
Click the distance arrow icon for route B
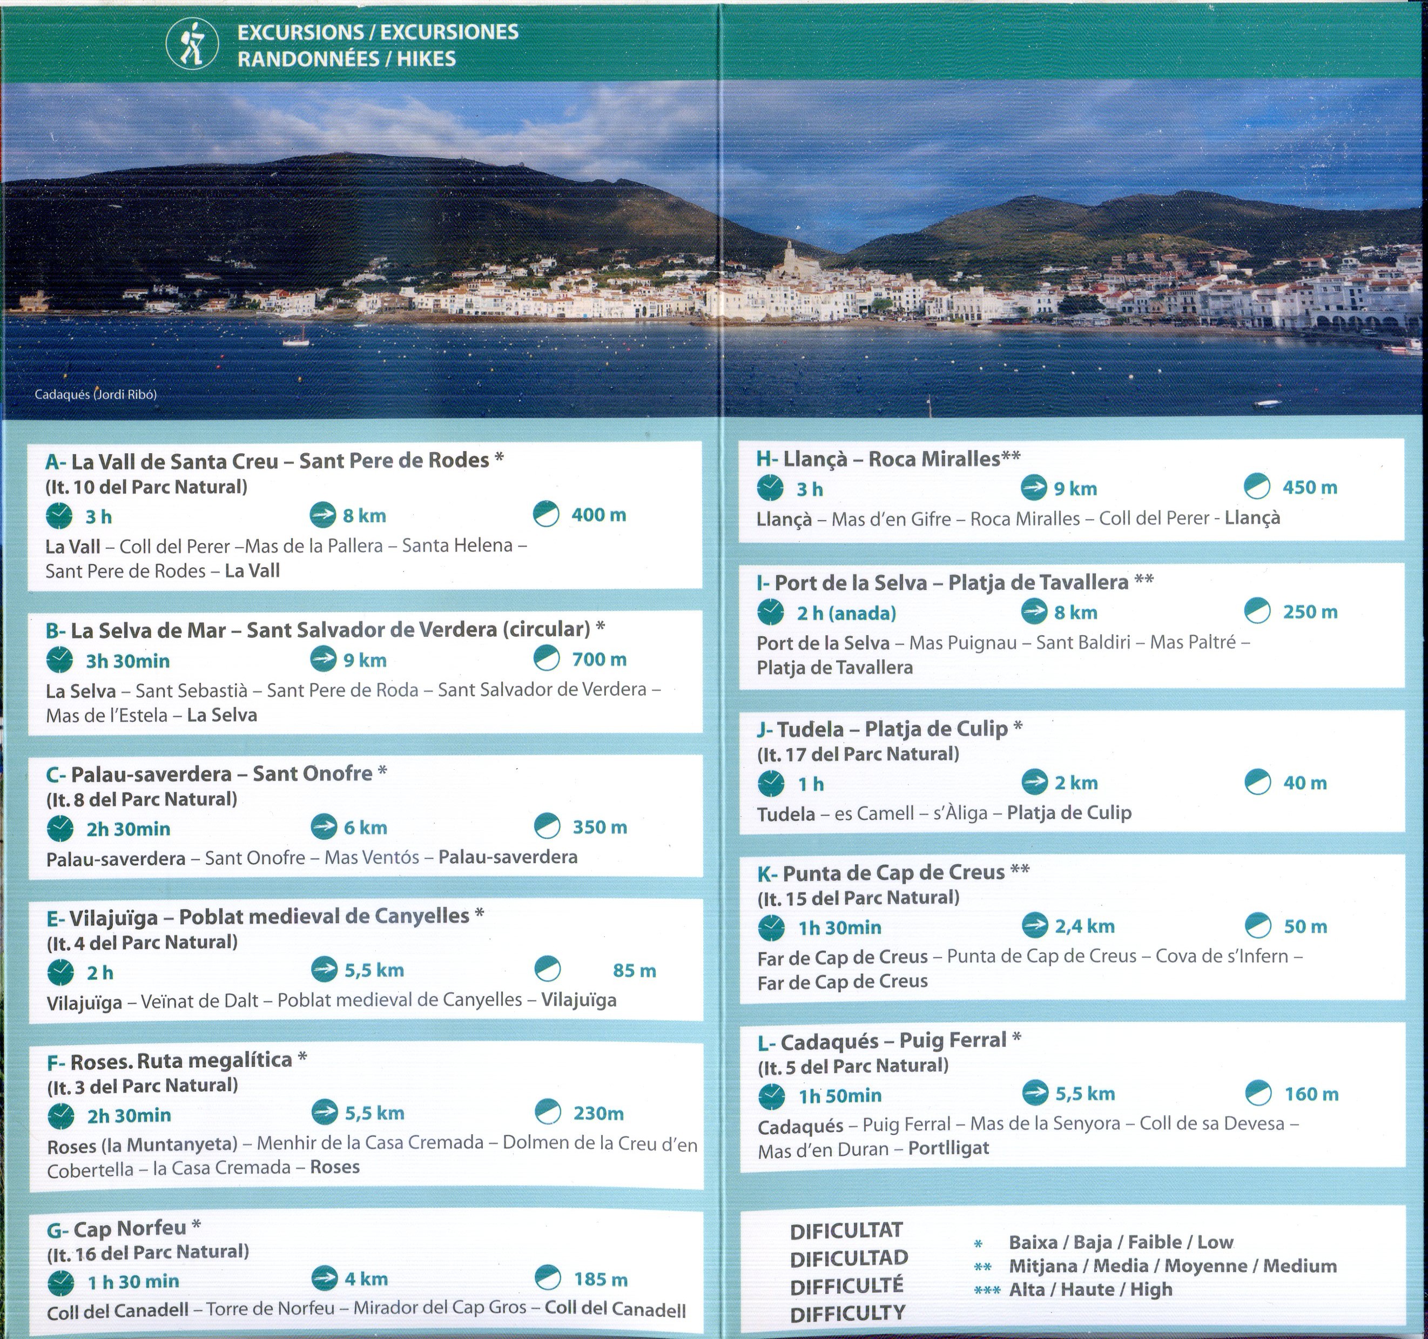[323, 659]
